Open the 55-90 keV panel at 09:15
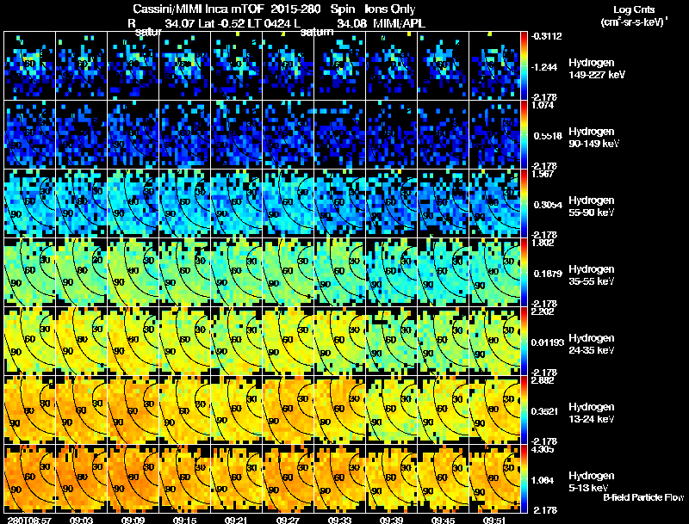 [184, 203]
